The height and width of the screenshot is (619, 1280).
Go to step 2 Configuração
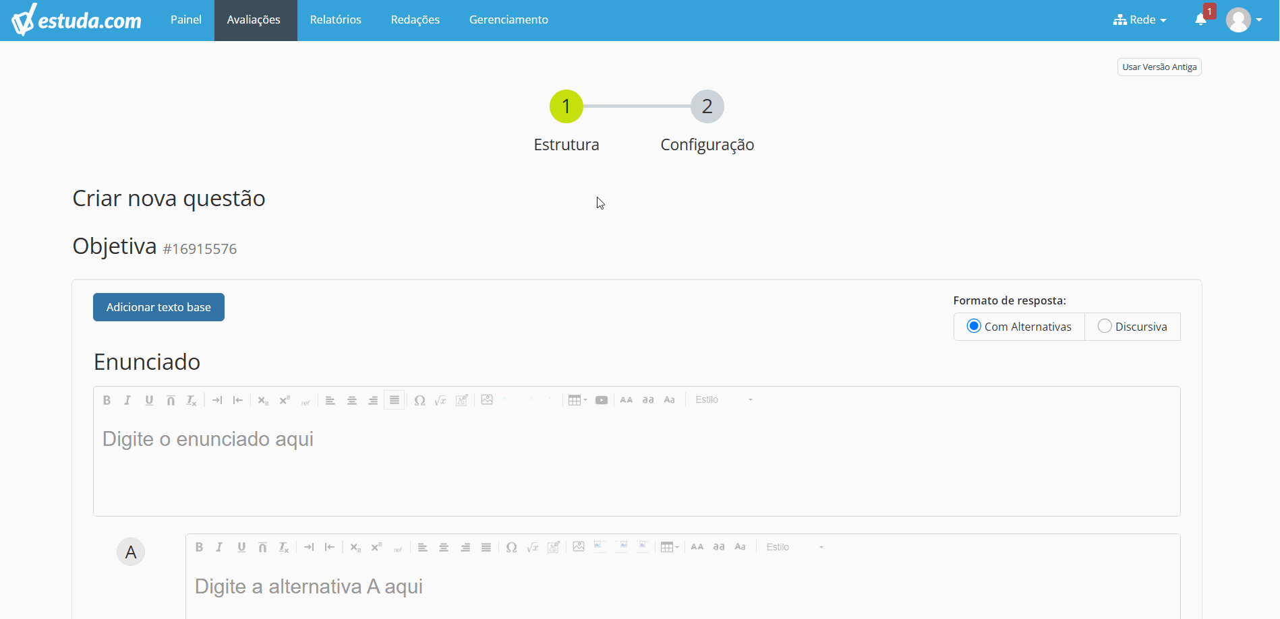coord(707,106)
